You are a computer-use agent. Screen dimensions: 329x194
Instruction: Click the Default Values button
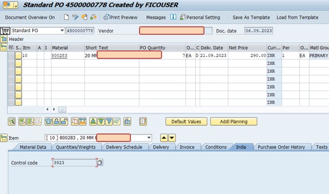point(186,122)
